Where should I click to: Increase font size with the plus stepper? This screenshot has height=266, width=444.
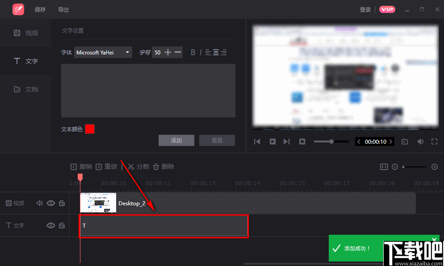click(168, 52)
